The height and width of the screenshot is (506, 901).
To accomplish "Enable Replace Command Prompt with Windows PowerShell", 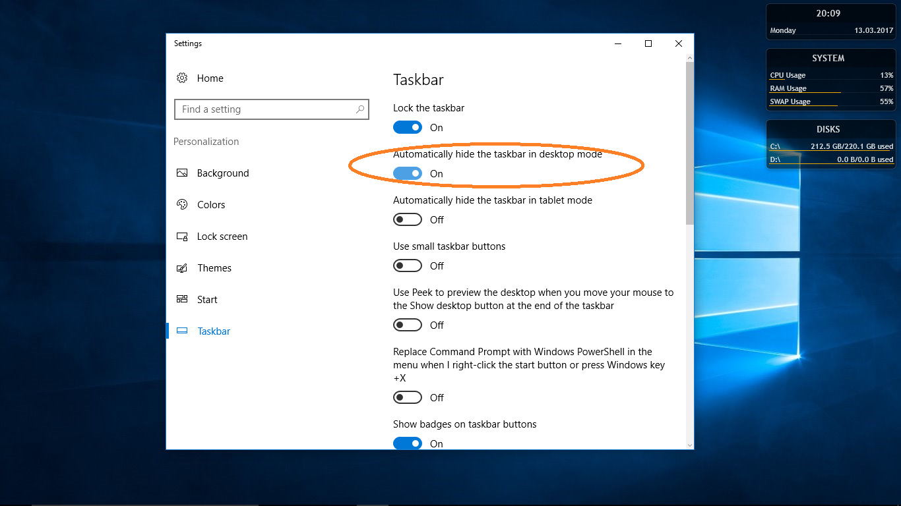I will click(408, 397).
